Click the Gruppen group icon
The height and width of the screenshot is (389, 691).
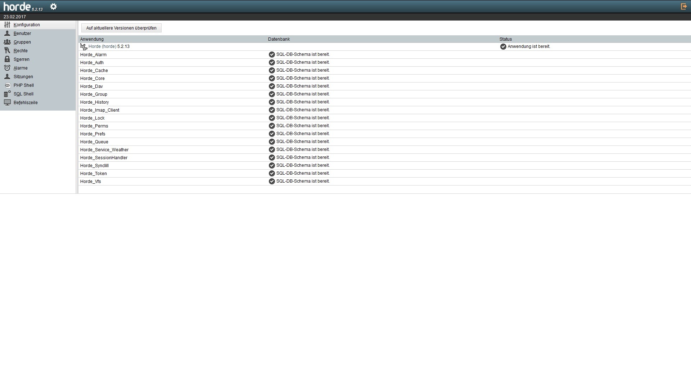click(x=7, y=42)
